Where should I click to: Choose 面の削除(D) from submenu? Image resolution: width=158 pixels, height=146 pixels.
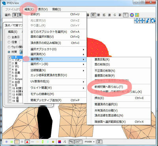(x=102, y=64)
